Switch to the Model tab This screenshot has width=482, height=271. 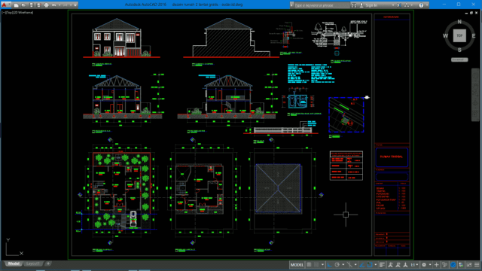point(14,263)
